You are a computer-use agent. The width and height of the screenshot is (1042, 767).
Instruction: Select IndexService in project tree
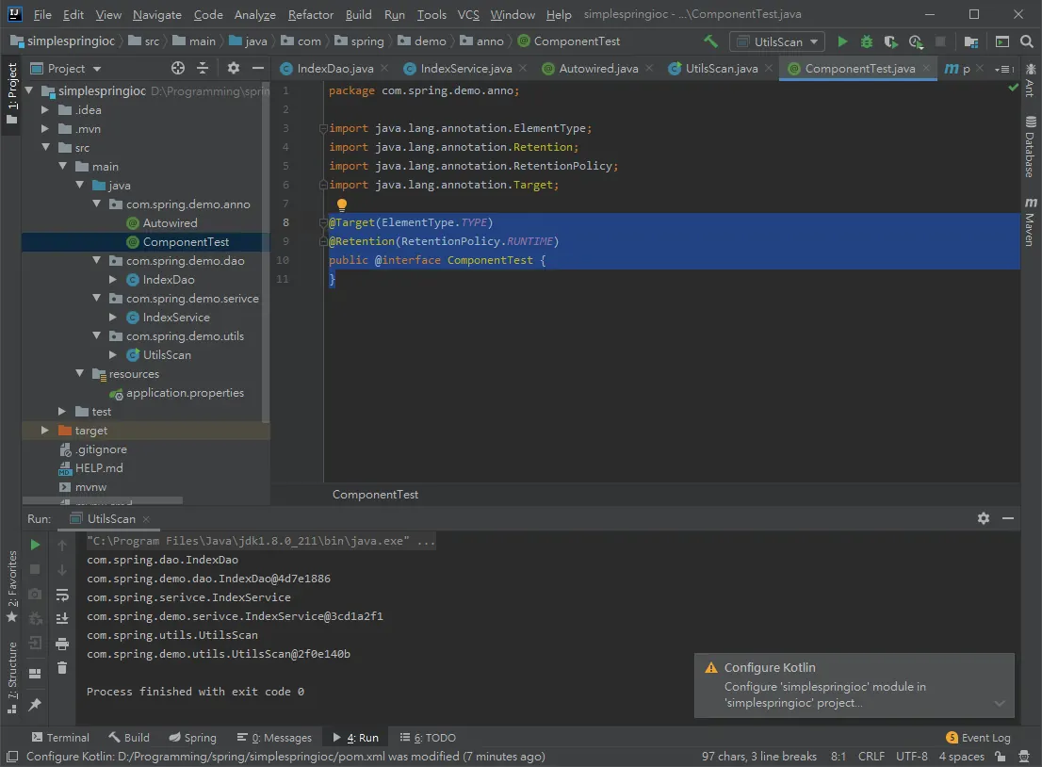176,317
